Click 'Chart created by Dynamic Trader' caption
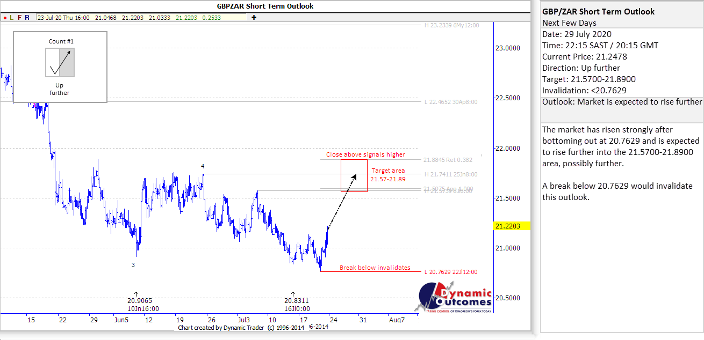 [241, 327]
